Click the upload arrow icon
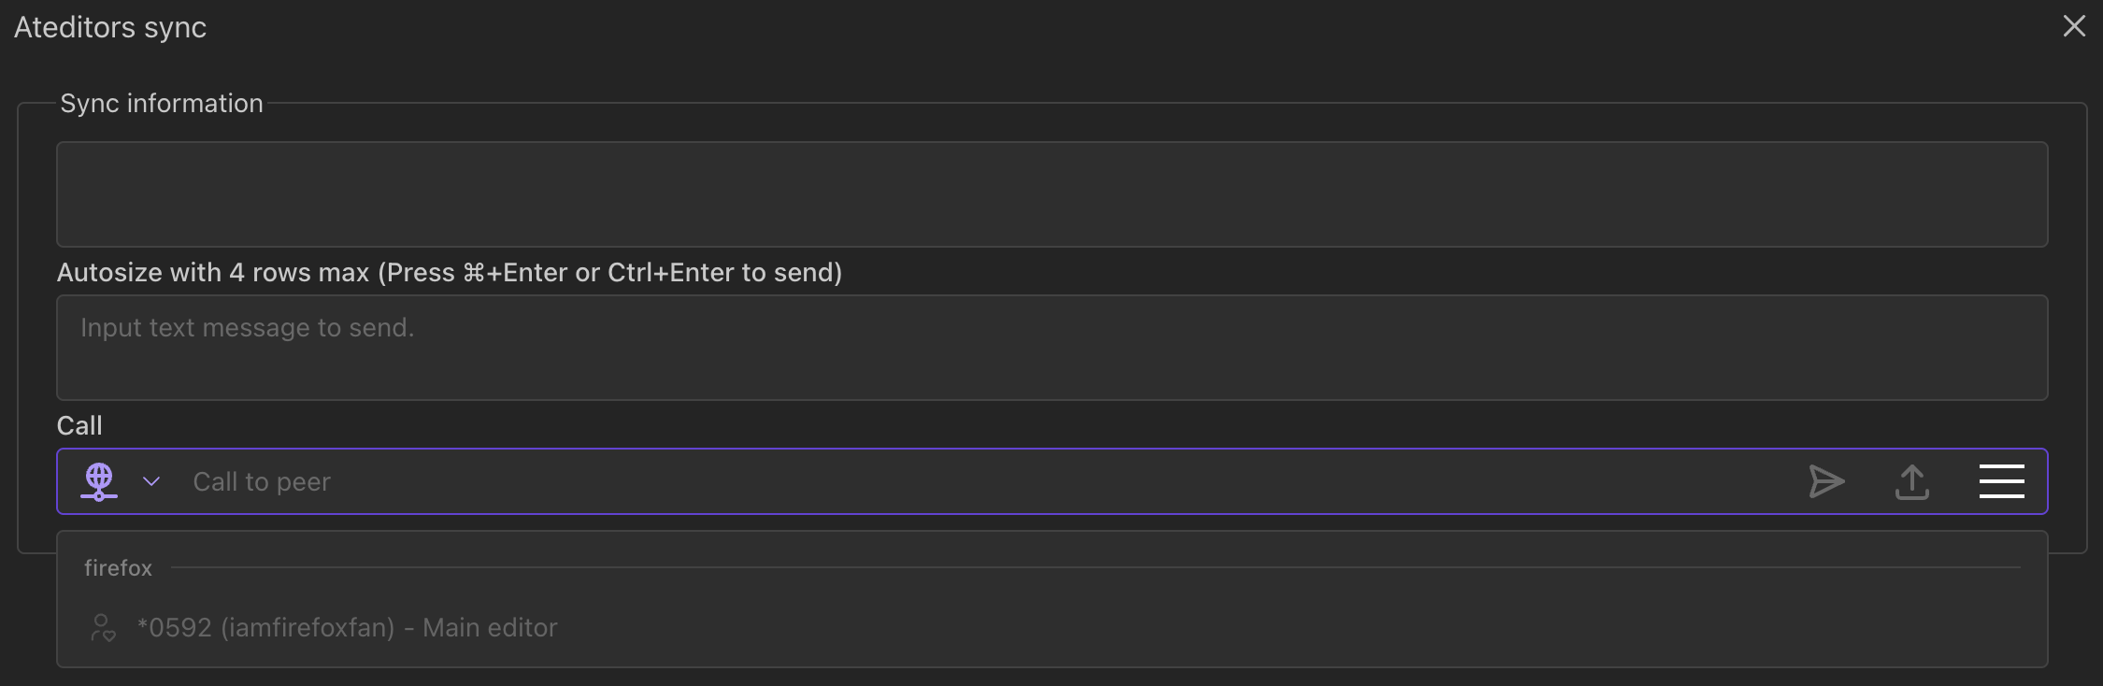 tap(1911, 481)
